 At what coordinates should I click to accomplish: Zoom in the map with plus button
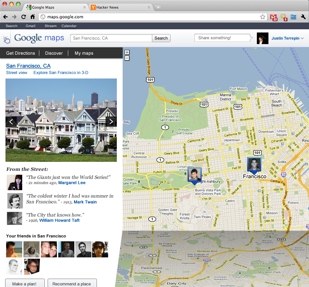point(127,52)
